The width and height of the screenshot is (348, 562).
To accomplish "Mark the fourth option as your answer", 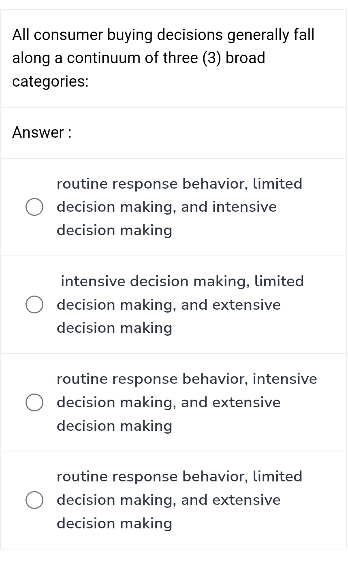I will tap(34, 500).
